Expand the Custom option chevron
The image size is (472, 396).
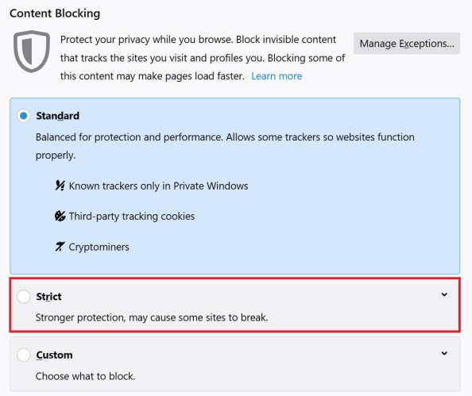click(x=444, y=353)
